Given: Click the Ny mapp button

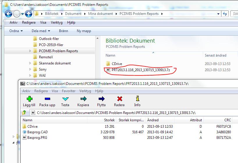Looking at the screenshot, I should (84, 31).
